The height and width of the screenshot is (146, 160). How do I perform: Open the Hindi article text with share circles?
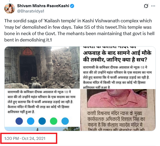point(42,108)
